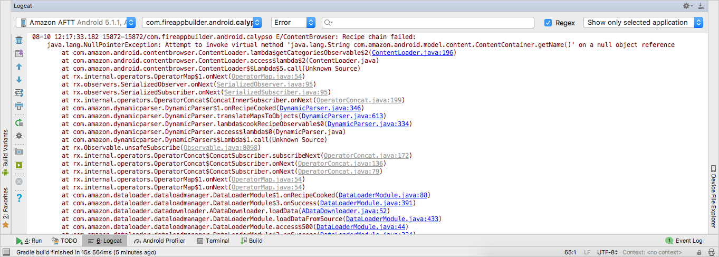Click LF line separator in status bar
Screen dimensions: 719x257
pyautogui.click(x=587, y=253)
